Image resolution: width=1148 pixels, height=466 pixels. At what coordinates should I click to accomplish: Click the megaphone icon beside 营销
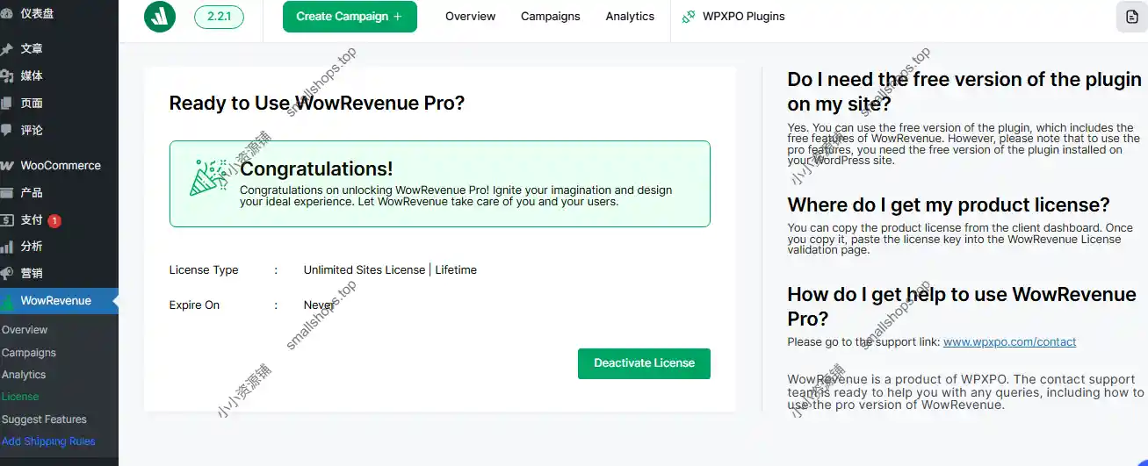coord(6,274)
